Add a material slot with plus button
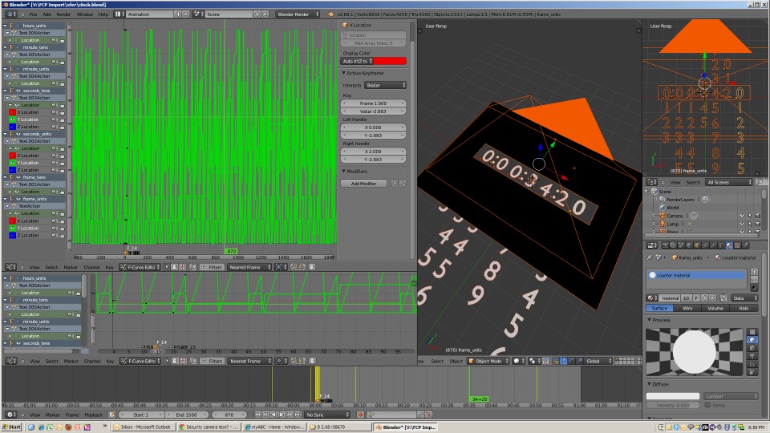Viewport: 770px width, 433px height. click(754, 272)
